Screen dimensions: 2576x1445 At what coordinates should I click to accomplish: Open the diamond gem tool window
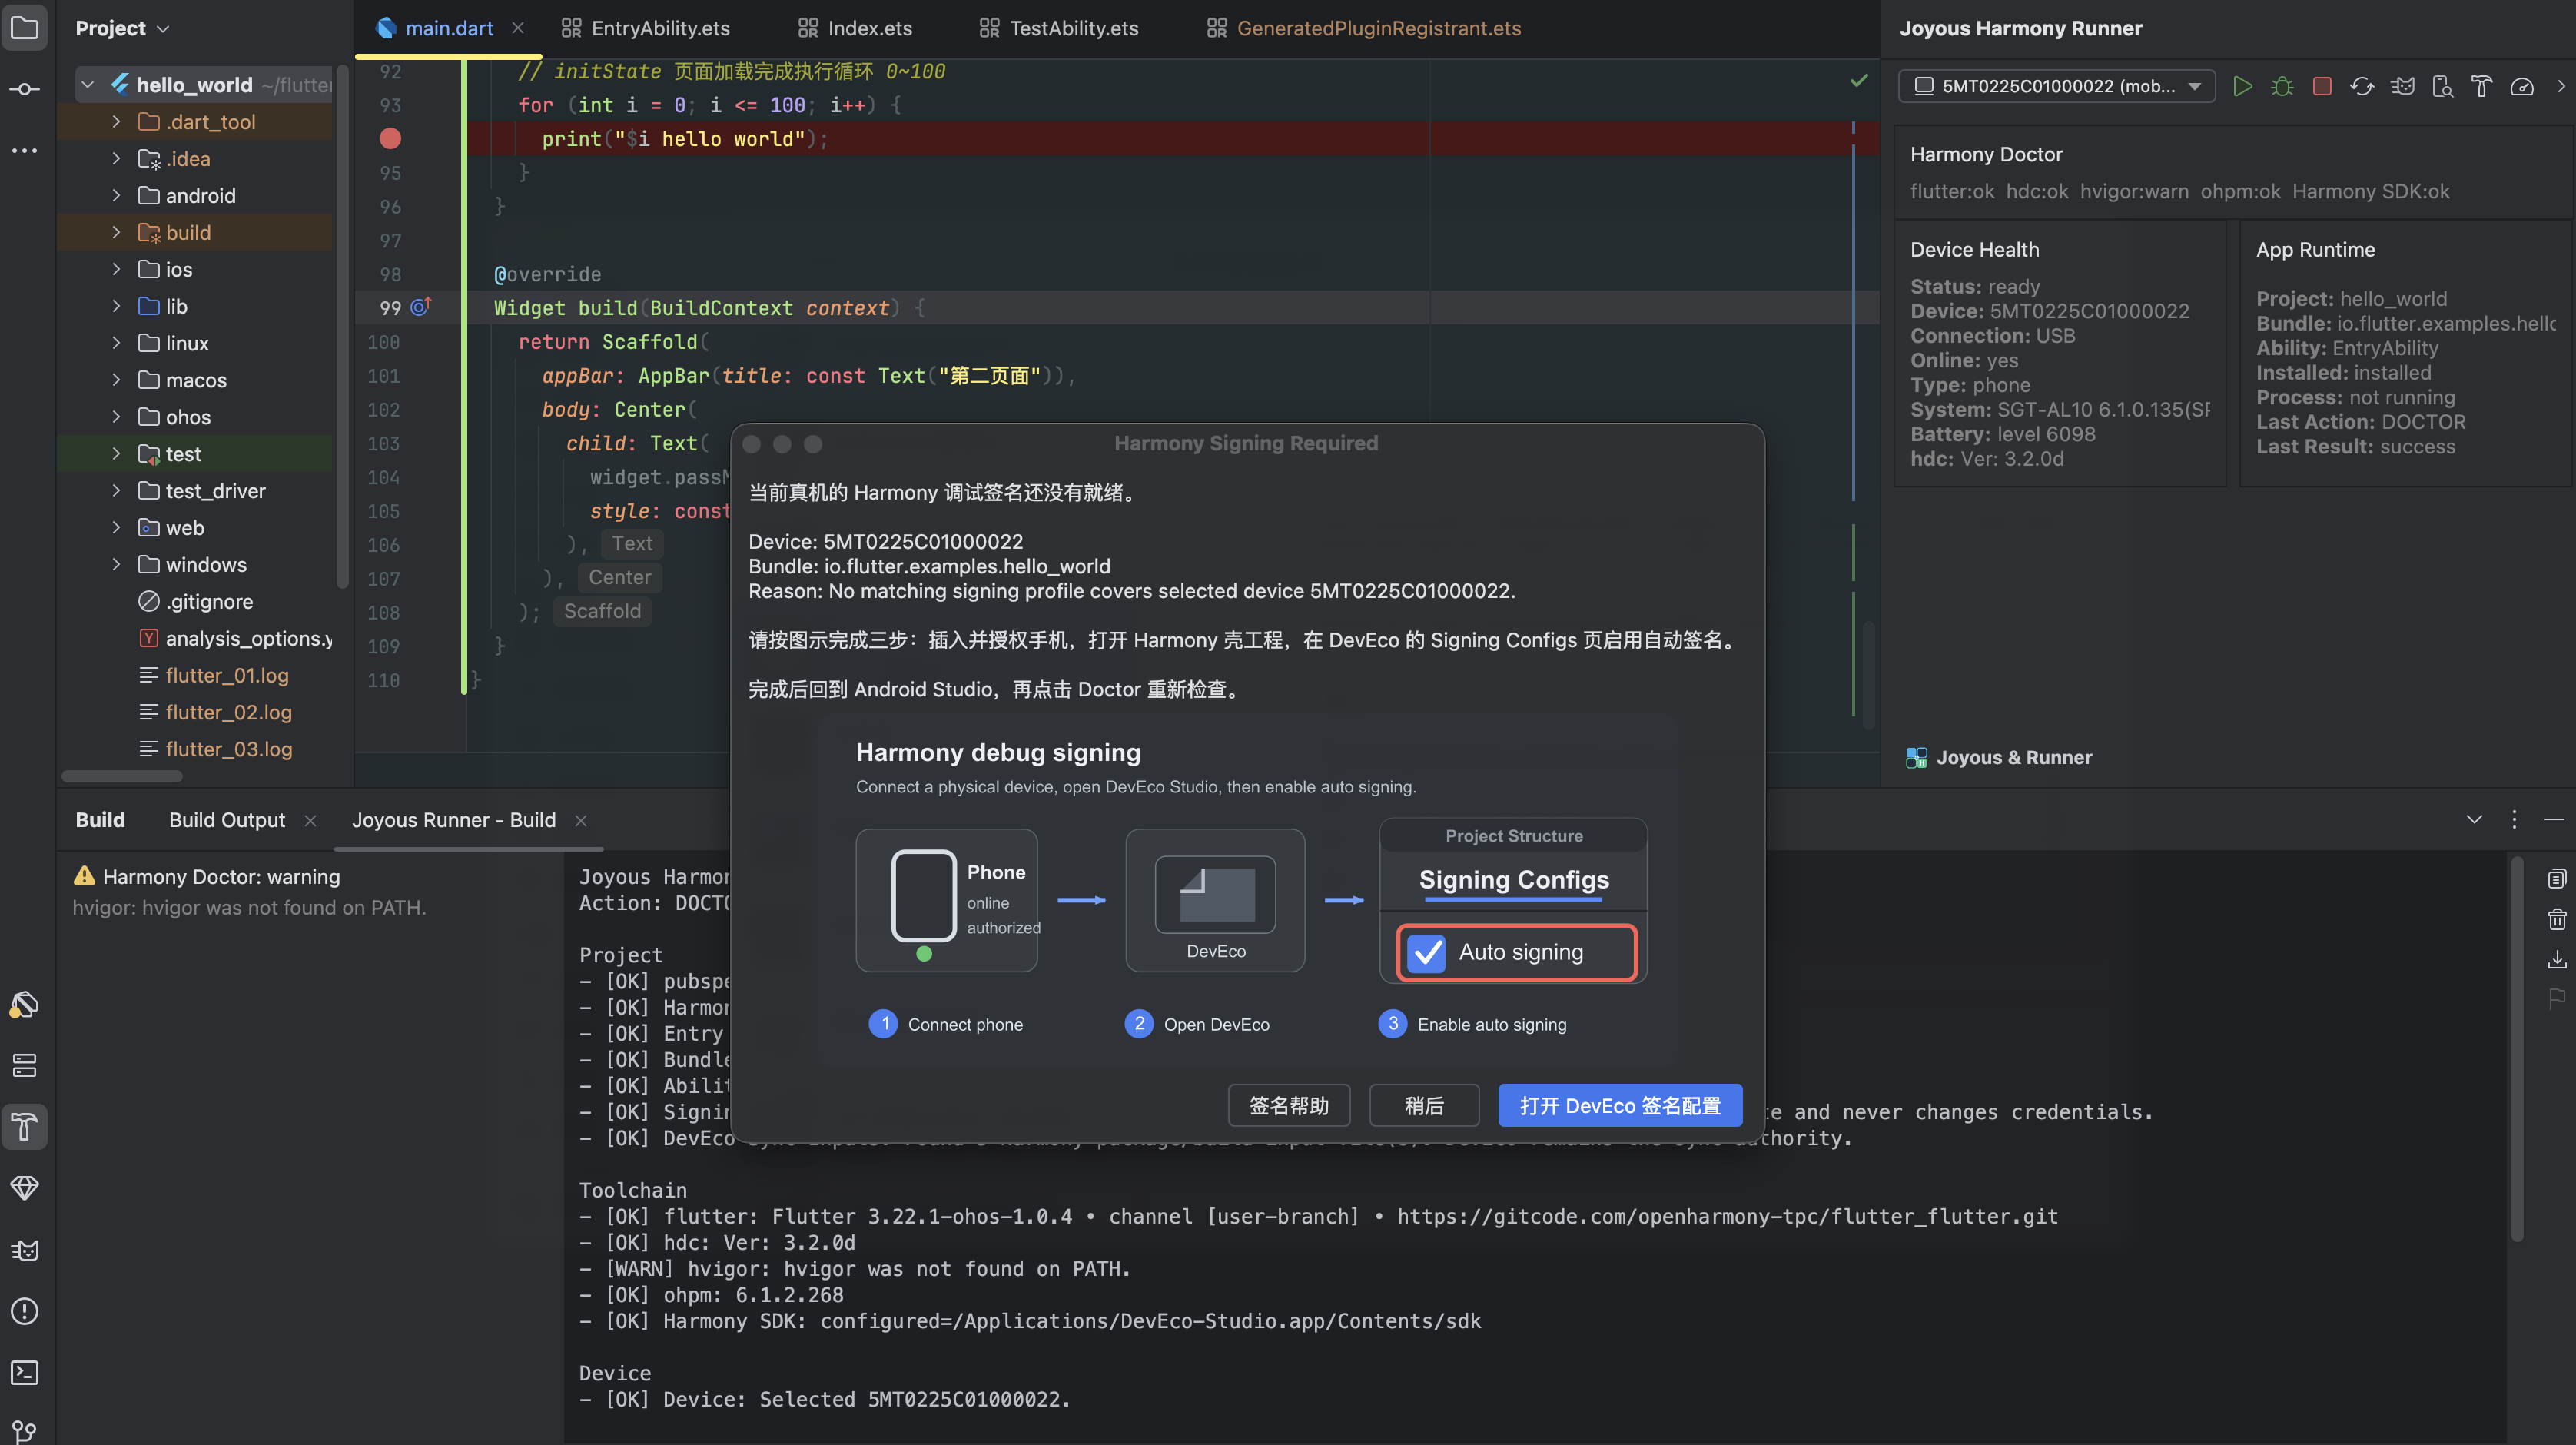[x=25, y=1188]
